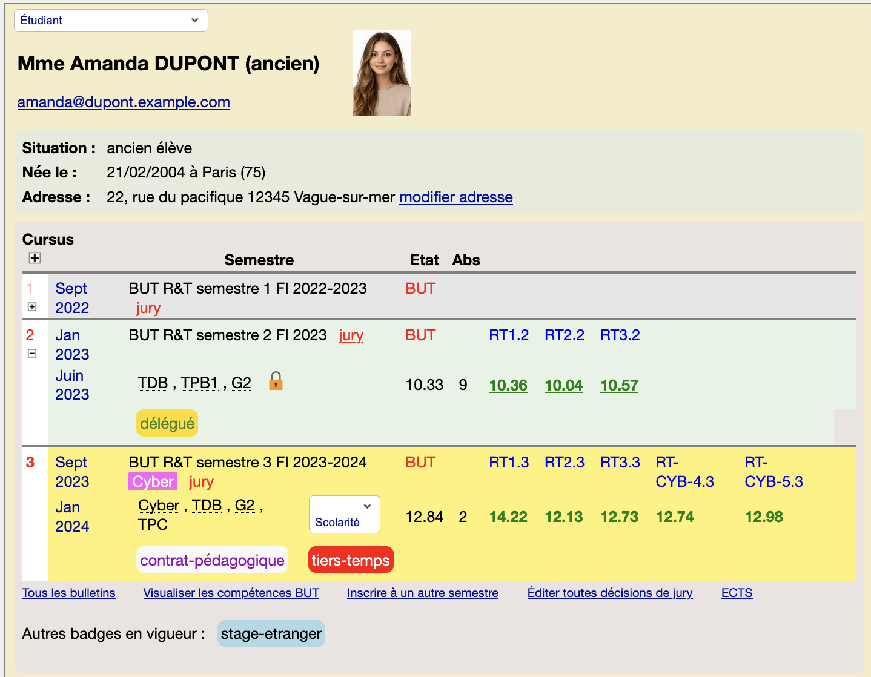This screenshot has height=677, width=871.
Task: Click the red tiers-temps badge
Action: [x=351, y=560]
